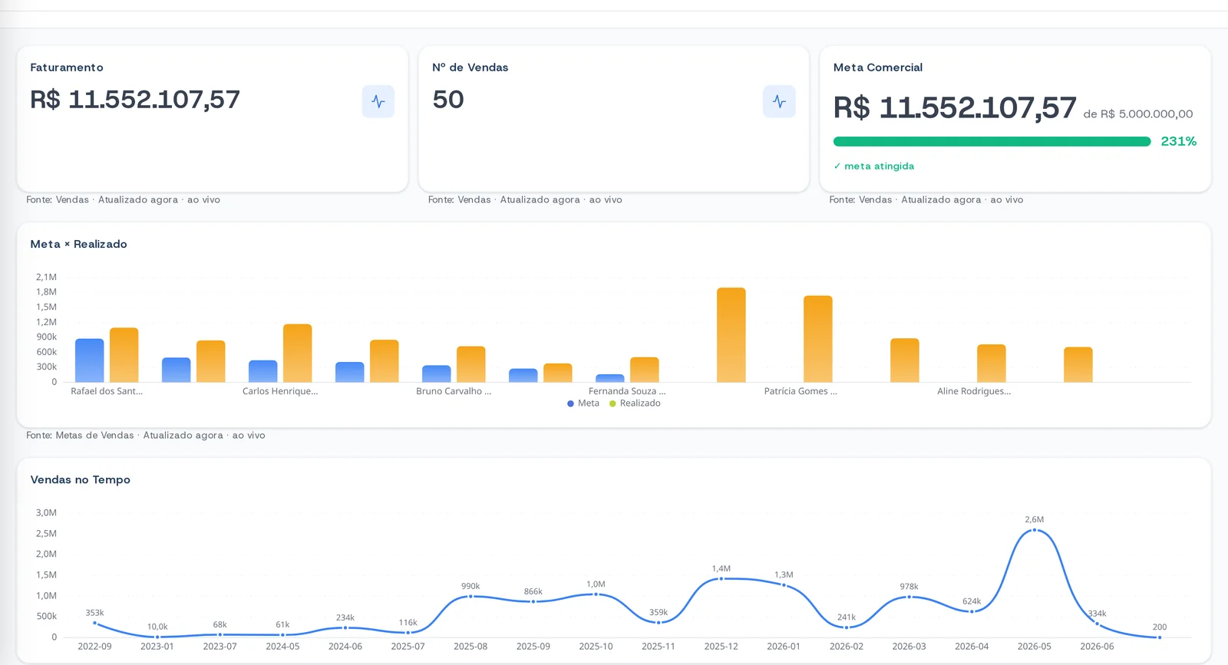The image size is (1228, 665).
Task: Click the 'meta atingida' status text
Action: tap(879, 166)
